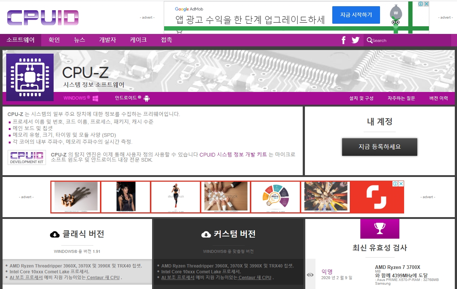Open the 접촉 menu item

tap(166, 40)
